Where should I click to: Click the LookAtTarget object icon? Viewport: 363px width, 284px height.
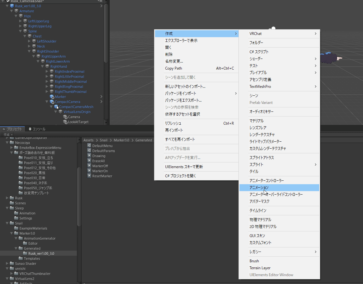coord(65,122)
